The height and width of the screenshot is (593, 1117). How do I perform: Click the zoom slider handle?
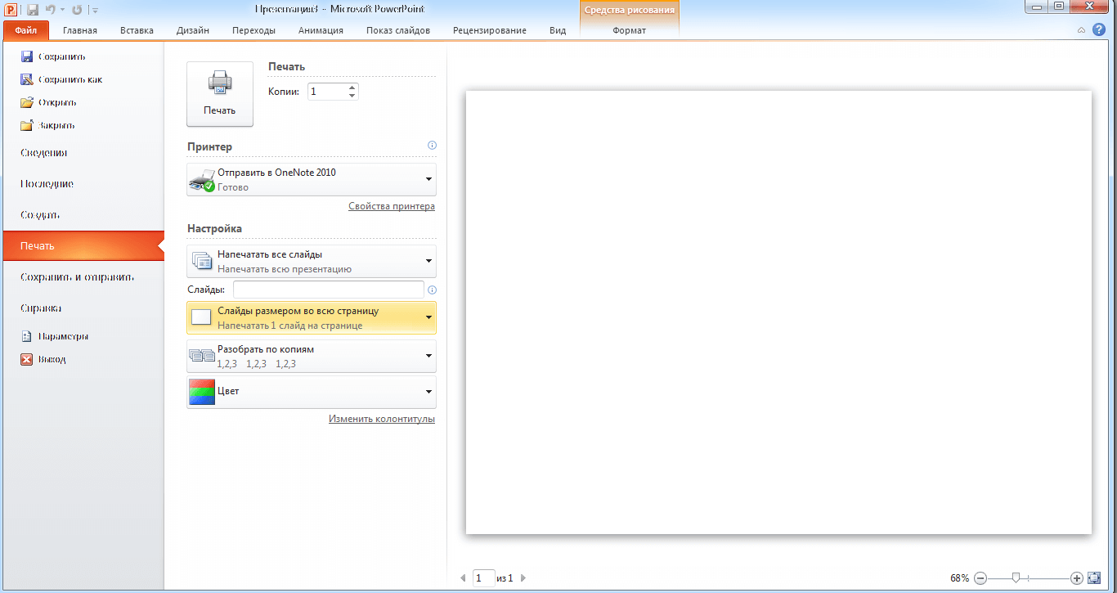(1016, 577)
